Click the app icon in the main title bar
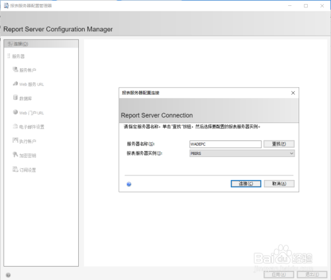This screenshot has height=280, width=331. tap(6, 6)
